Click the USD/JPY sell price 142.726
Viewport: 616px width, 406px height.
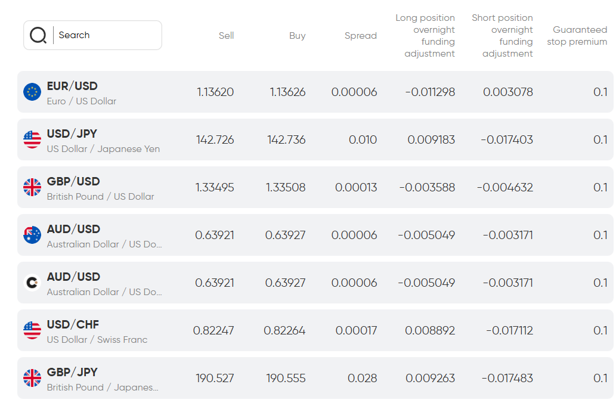[x=215, y=140]
